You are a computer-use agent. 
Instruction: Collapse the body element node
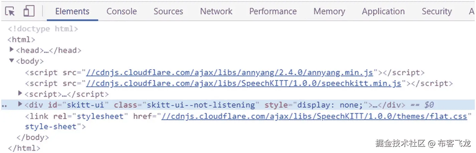pyautogui.click(x=12, y=61)
